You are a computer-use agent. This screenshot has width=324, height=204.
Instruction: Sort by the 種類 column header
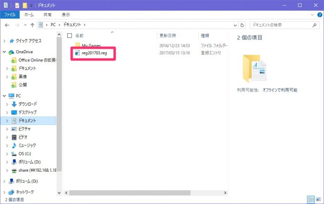point(205,36)
